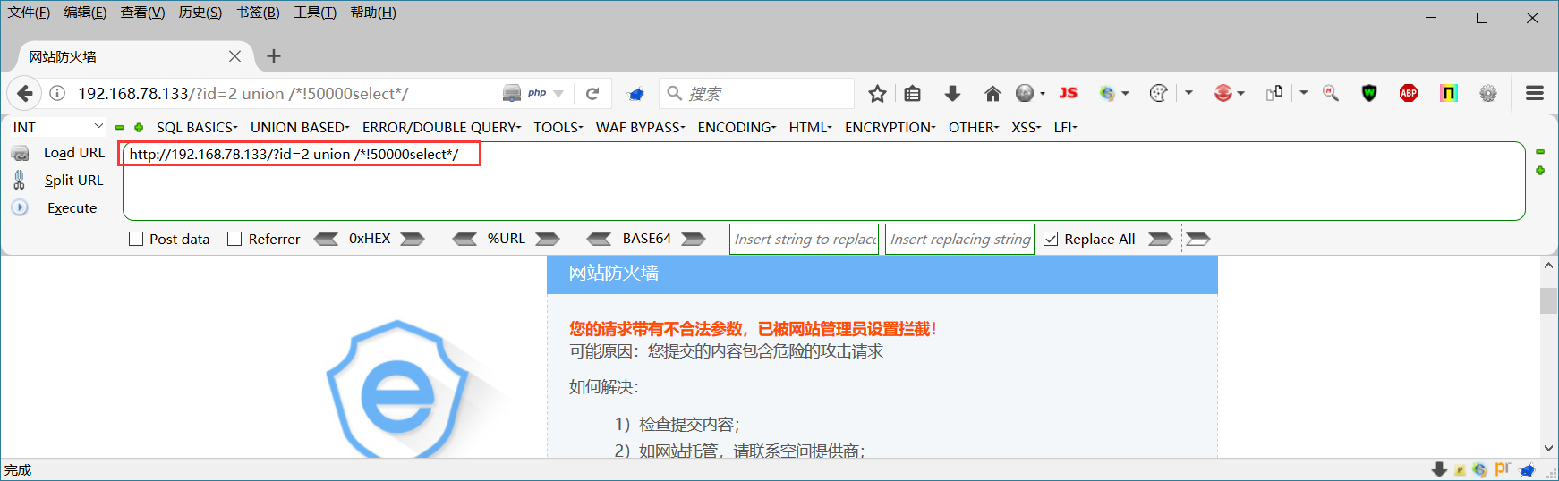Click the rainbow N extension icon

tap(1448, 93)
